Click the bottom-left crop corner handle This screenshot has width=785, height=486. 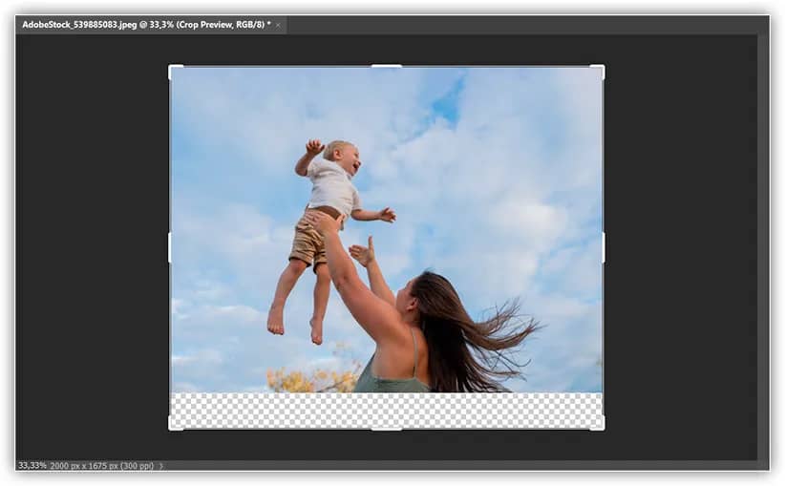pos(171,428)
